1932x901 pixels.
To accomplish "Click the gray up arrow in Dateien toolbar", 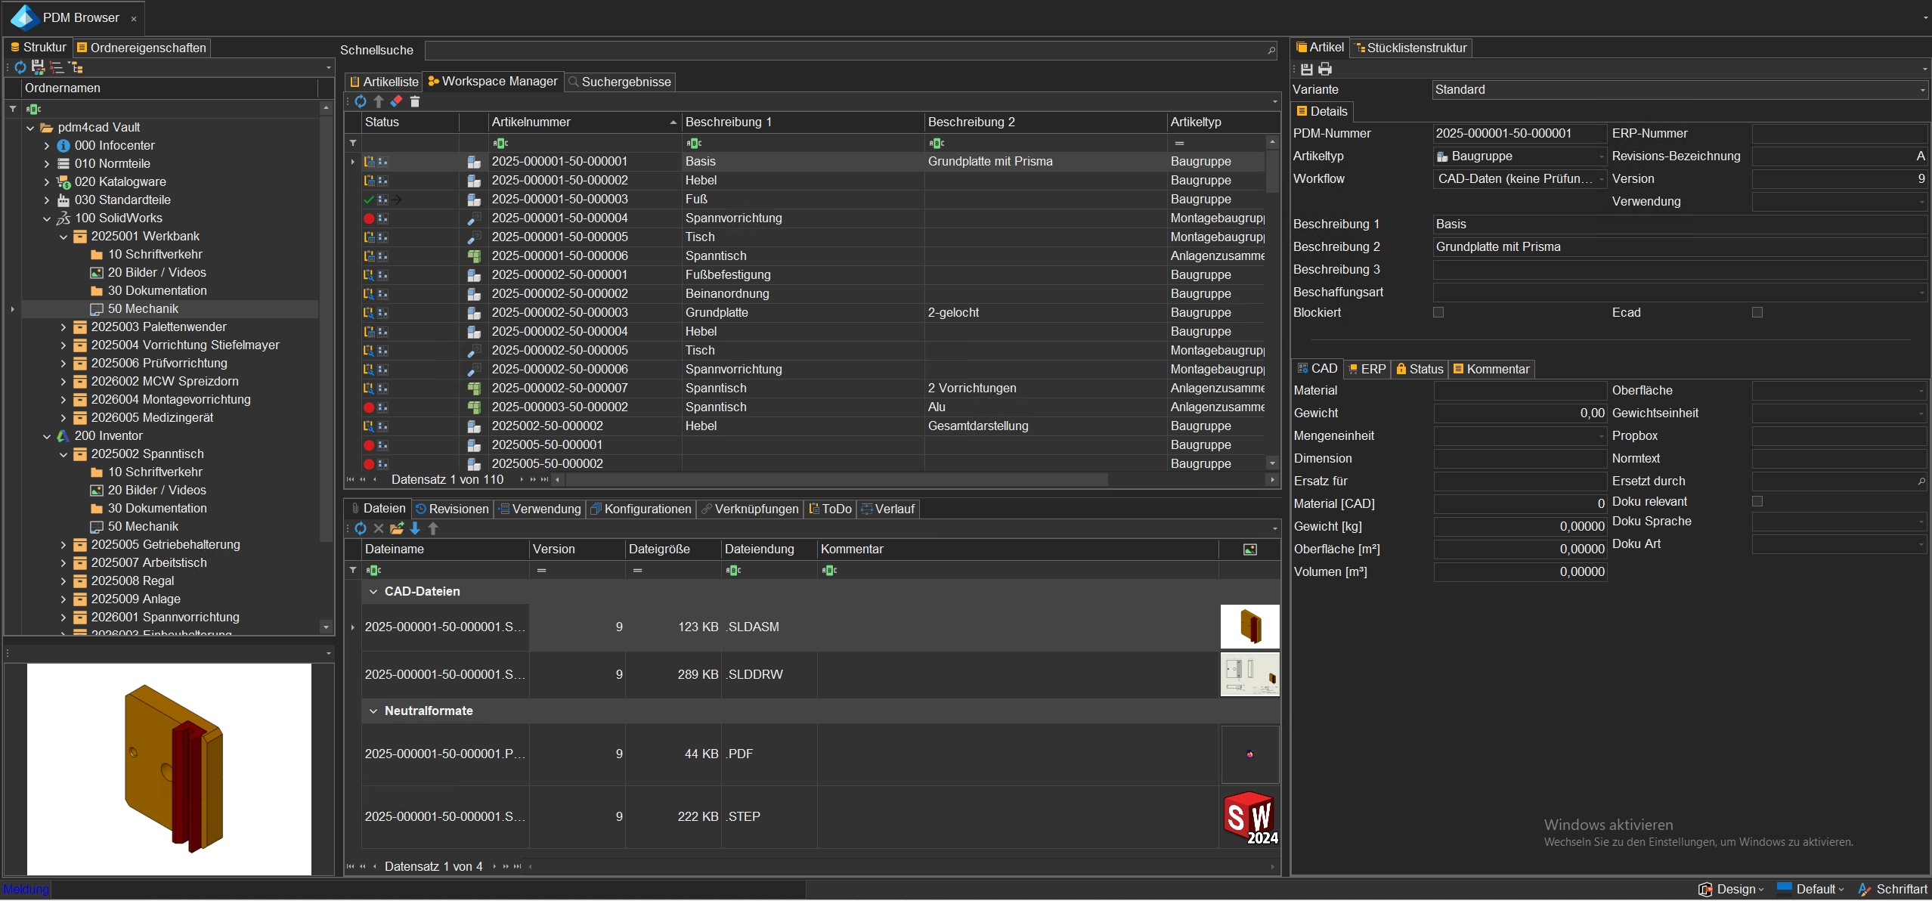I will click(x=433, y=528).
